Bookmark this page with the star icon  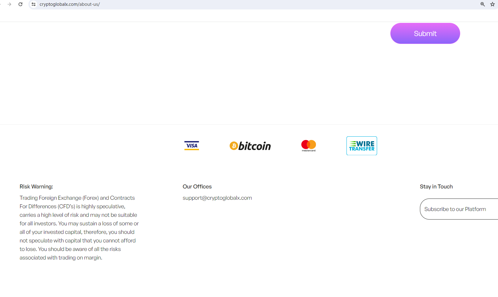pyautogui.click(x=492, y=4)
